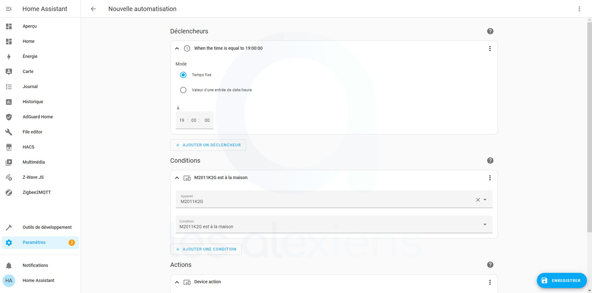Click Ajouter une condition button
592x293 pixels.
pos(206,249)
